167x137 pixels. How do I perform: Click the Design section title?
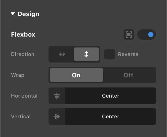(28, 14)
